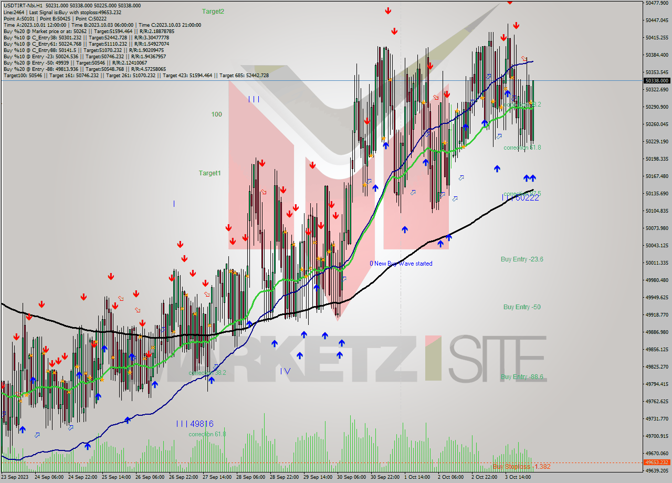Click the '| V' wave label
The width and height of the screenshot is (672, 483).
point(285,371)
